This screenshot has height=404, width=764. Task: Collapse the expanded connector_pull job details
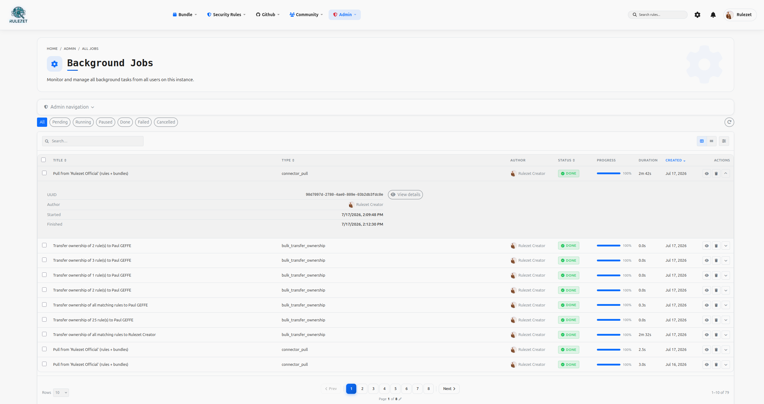coord(726,174)
